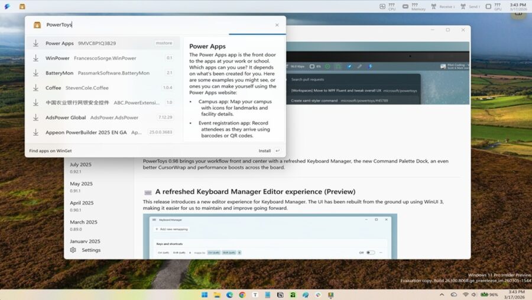This screenshot has width=532, height=300.
Task: Click the download icon for Coffee
Action: 35,88
